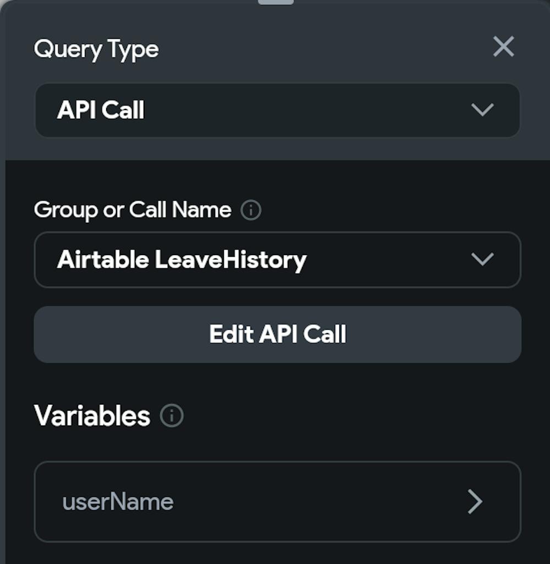
Task: Click the "Edit API Call" button text
Action: (x=277, y=334)
